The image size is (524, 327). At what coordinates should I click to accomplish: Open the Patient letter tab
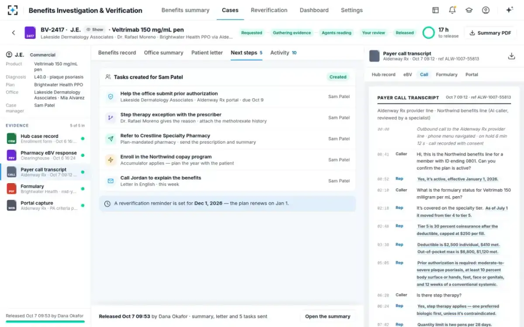207,53
